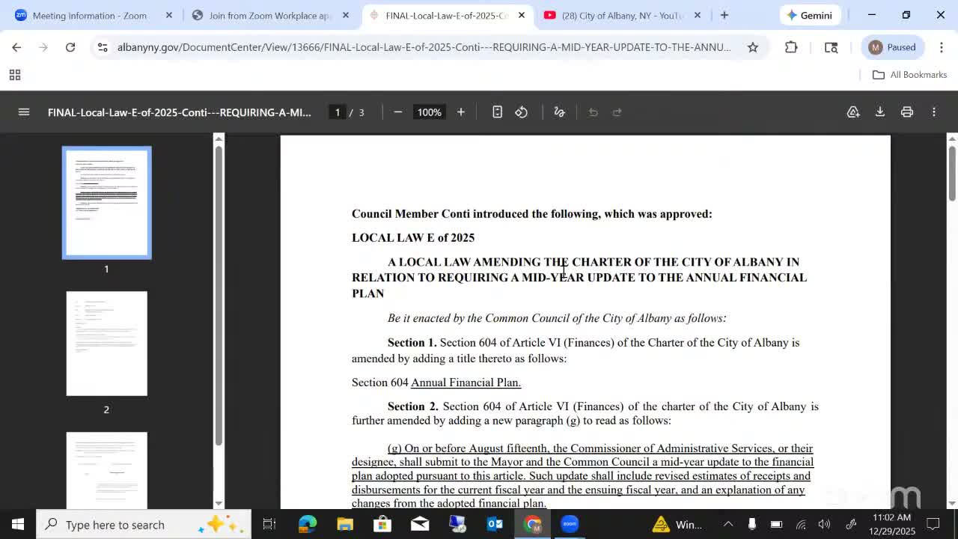The image size is (958, 539).
Task: Expand hidden taskbar icons chevron
Action: click(x=727, y=524)
